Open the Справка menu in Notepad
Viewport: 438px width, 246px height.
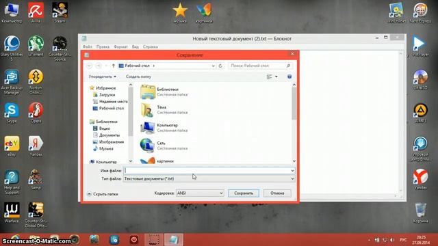pyautogui.click(x=151, y=47)
